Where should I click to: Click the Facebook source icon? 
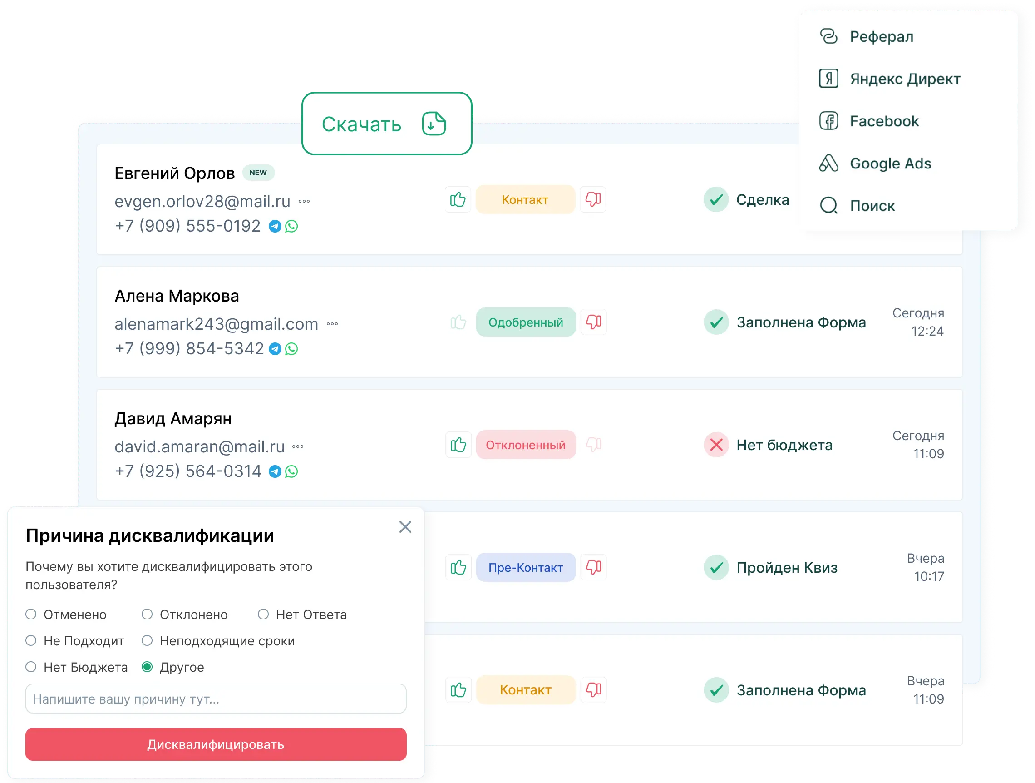click(x=828, y=121)
